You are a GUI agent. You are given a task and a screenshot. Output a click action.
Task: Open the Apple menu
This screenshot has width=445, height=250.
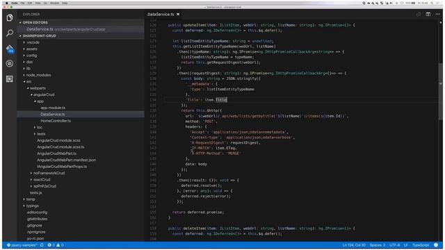6,3
